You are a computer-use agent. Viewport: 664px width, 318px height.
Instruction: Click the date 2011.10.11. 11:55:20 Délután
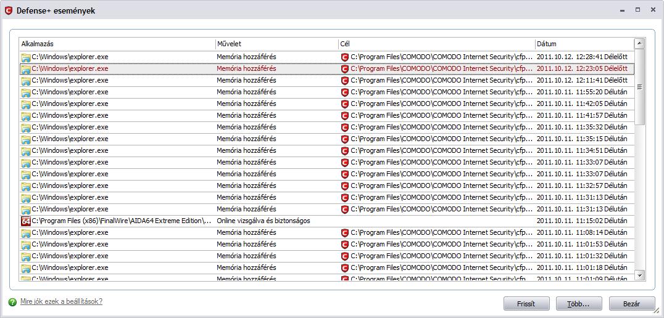582,92
